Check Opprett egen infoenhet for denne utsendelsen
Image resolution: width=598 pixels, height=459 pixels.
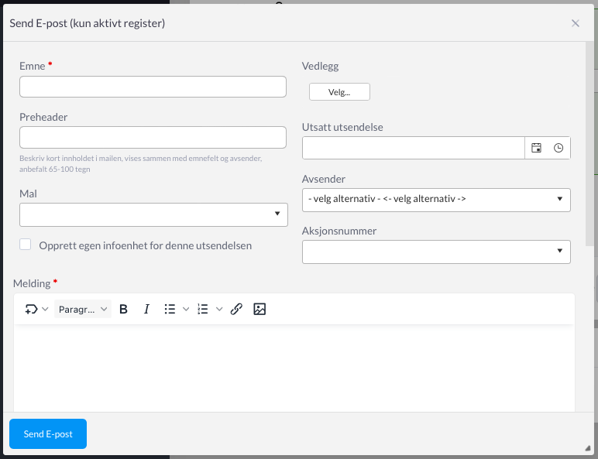[25, 245]
